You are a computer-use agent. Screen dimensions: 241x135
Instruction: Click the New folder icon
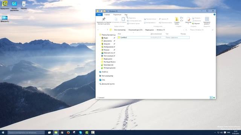(177, 19)
